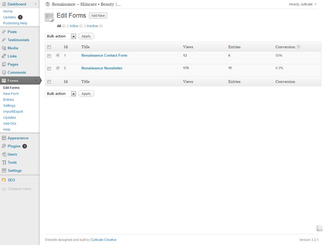The height and width of the screenshot is (245, 324).
Task: Visit Cultivate Creative footer link
Action: click(x=103, y=240)
